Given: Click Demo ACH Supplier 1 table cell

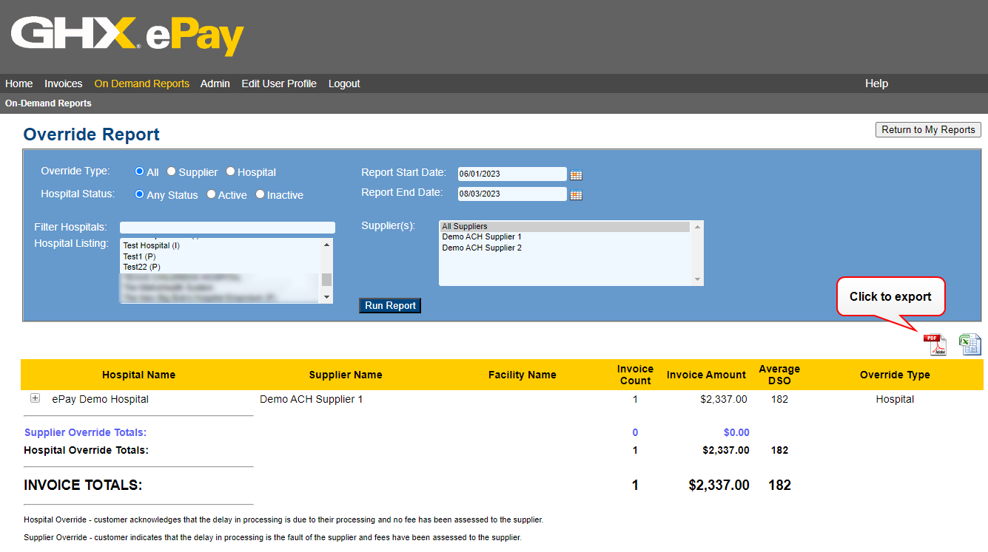Looking at the screenshot, I should point(312,399).
